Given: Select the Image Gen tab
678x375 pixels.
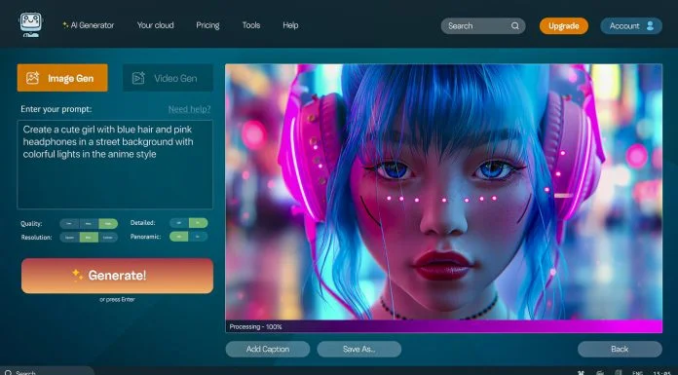Looking at the screenshot, I should (62, 78).
